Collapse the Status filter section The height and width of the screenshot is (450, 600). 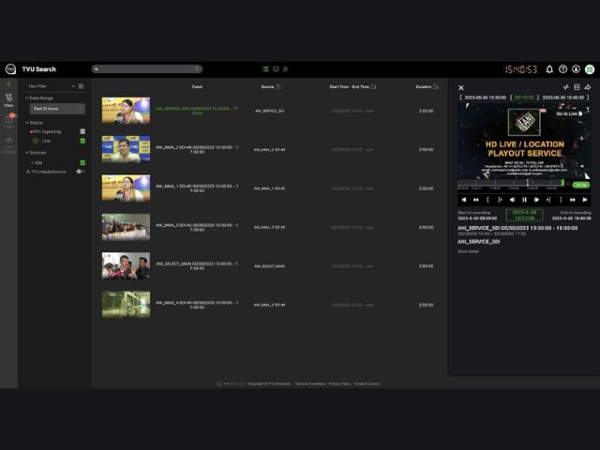[27, 123]
